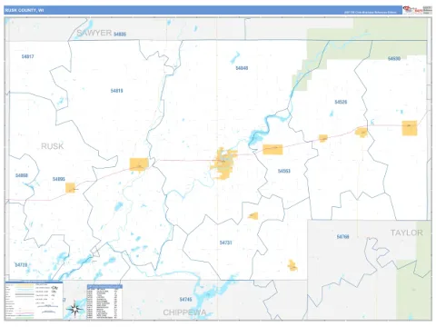436x327 pixels.
Task: Click ZIP code label 54526
Action: [341, 102]
